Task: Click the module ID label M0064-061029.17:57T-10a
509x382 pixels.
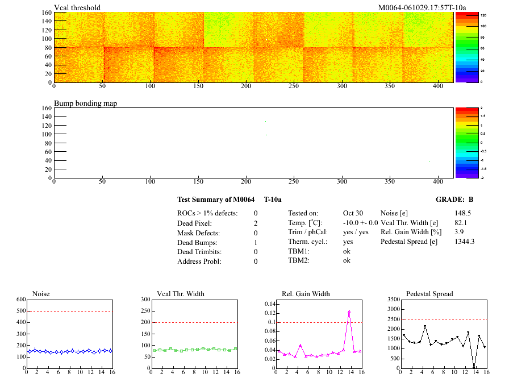Action: 422,7
